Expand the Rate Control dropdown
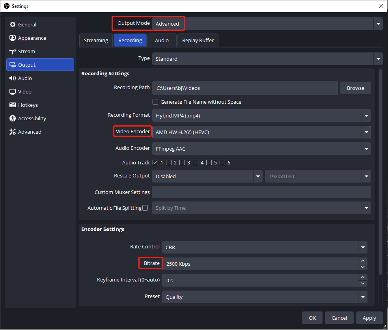 tap(362, 247)
